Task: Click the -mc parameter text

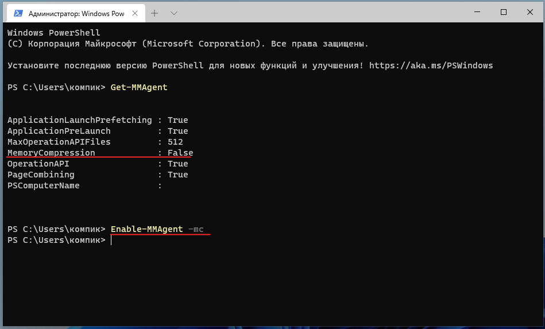Action: coord(195,229)
